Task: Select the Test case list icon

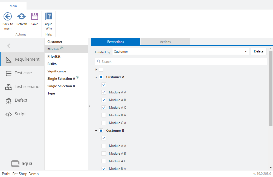Action: tap(8, 73)
